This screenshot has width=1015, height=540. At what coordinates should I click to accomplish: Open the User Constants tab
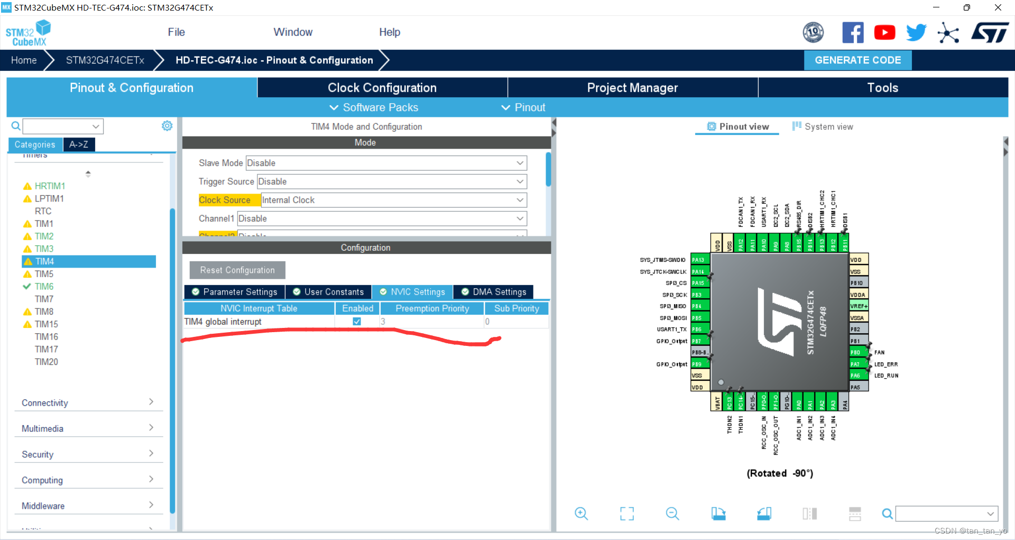click(x=328, y=292)
